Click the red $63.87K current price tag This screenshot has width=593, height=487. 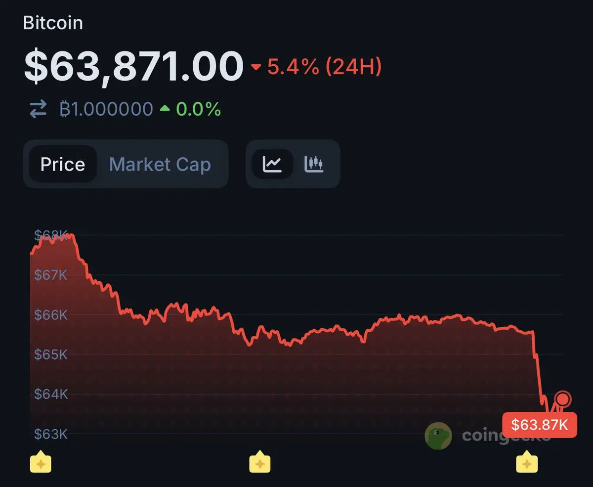click(x=539, y=425)
